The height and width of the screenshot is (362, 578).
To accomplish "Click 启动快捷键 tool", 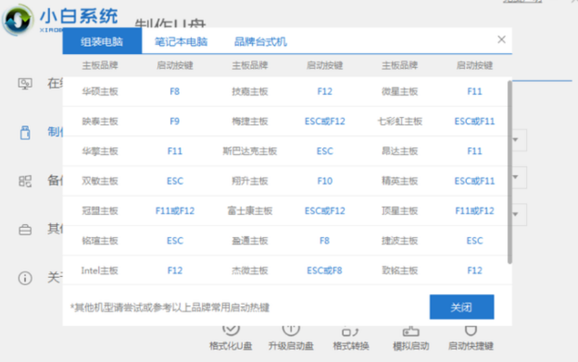I will click(x=471, y=337).
